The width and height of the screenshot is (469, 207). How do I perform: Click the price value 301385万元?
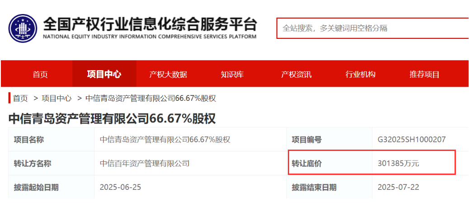click(399, 163)
